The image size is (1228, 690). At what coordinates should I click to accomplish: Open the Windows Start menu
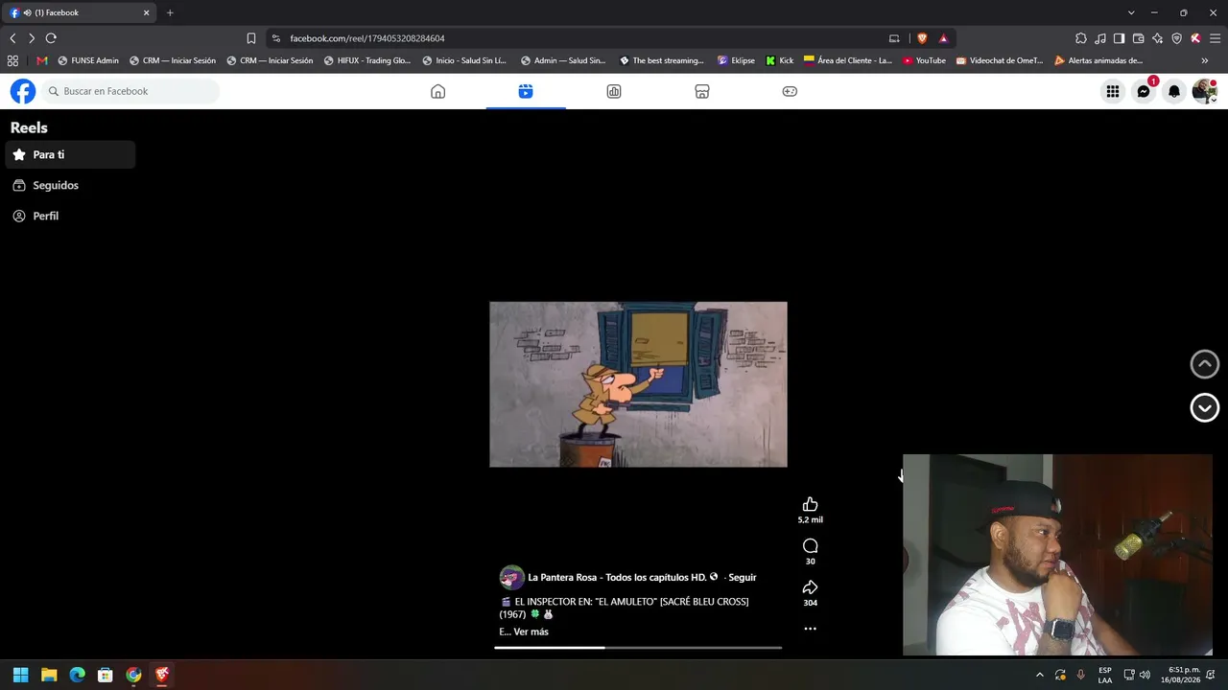coord(21,675)
